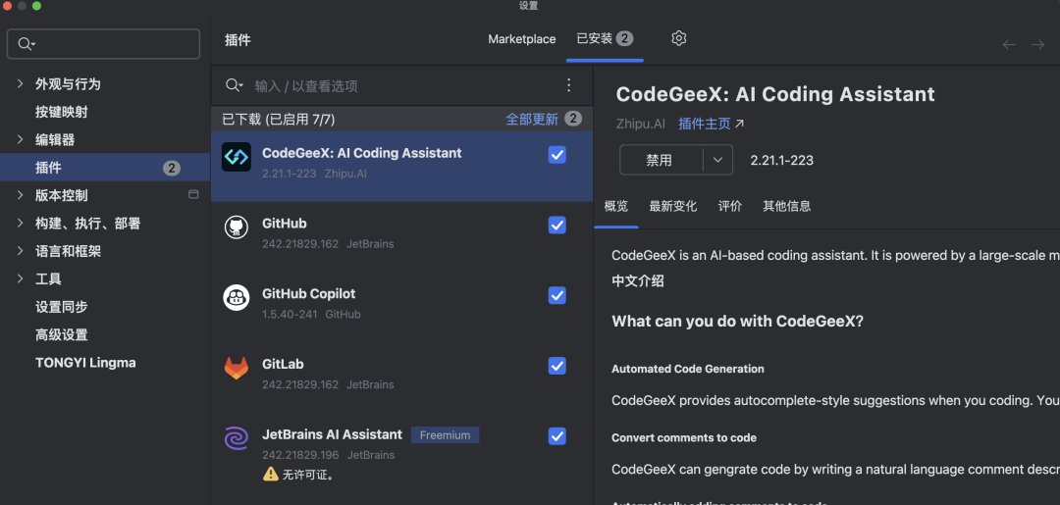Select the GitHub plugin row name
Image resolution: width=1060 pixels, height=505 pixels.
pyautogui.click(x=284, y=224)
